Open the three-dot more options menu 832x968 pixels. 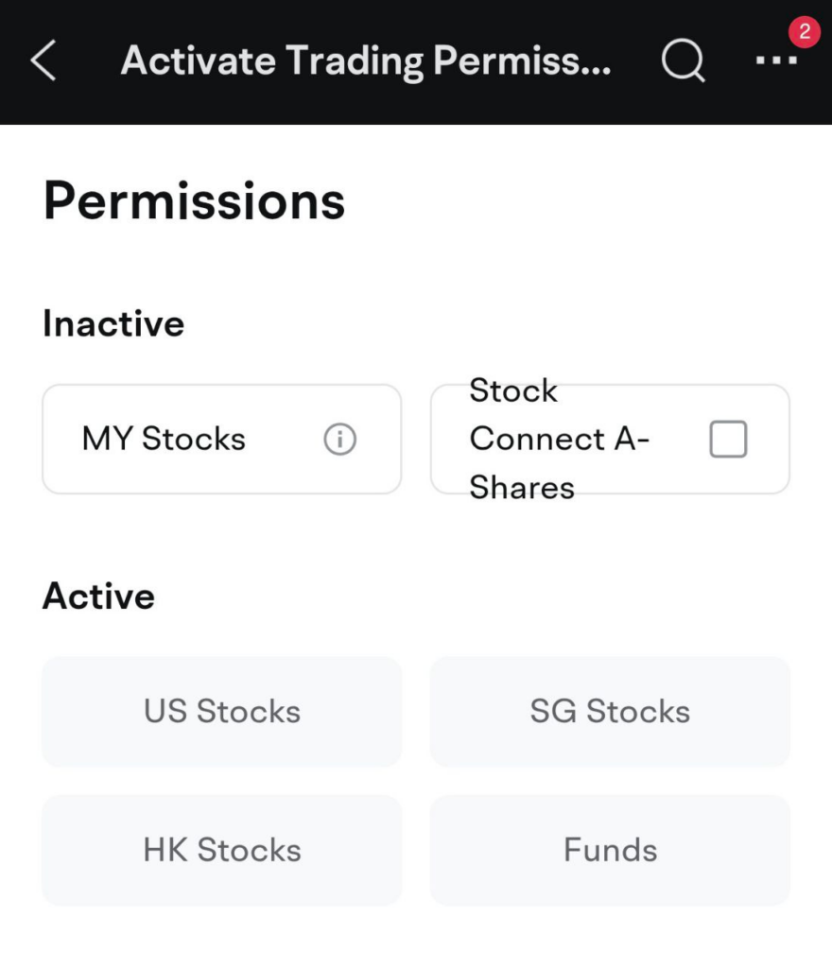(x=775, y=61)
